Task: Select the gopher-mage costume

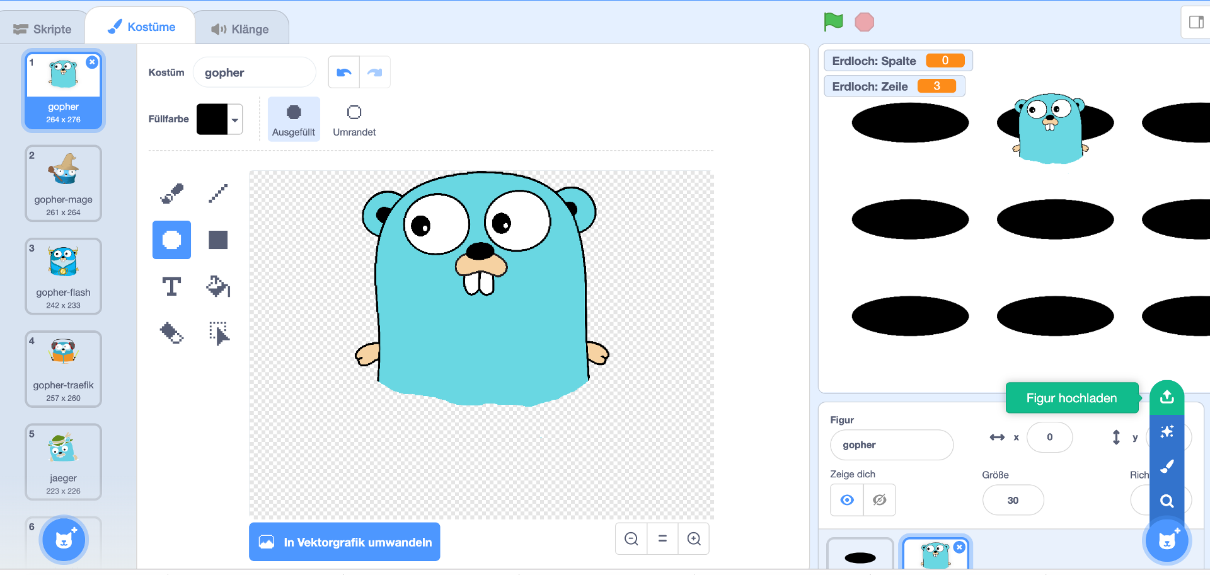Action: pyautogui.click(x=63, y=184)
